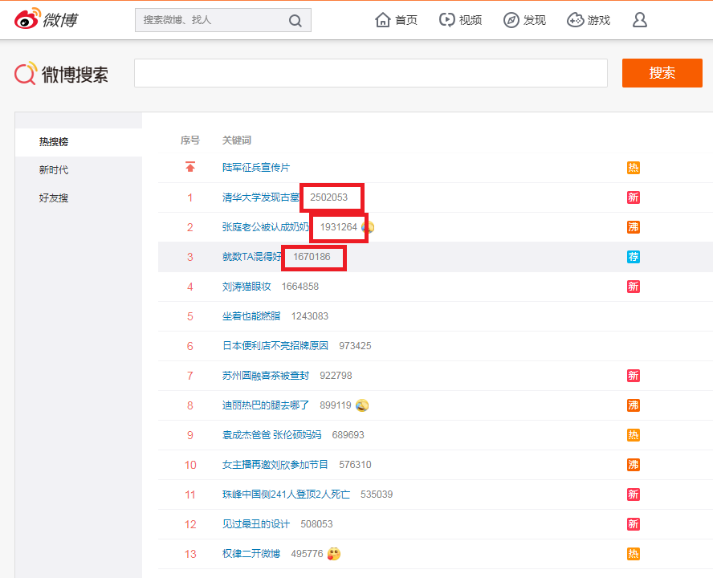713x578 pixels.
Task: Open 坐着也能燃脂 topic
Action: pyautogui.click(x=251, y=316)
